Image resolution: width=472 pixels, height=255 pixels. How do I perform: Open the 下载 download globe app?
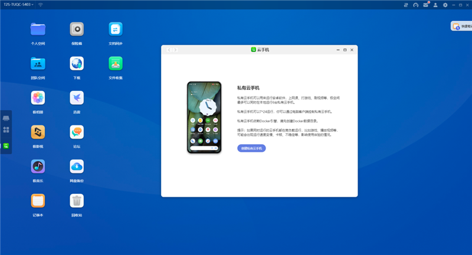[x=77, y=64]
